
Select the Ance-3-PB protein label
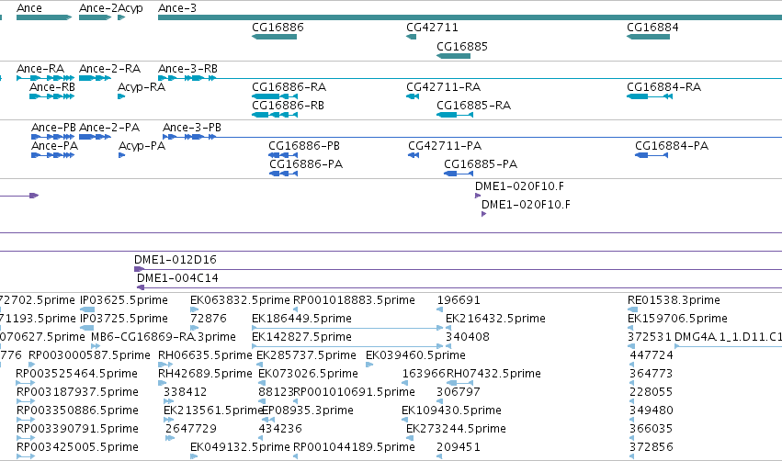pyautogui.click(x=191, y=127)
